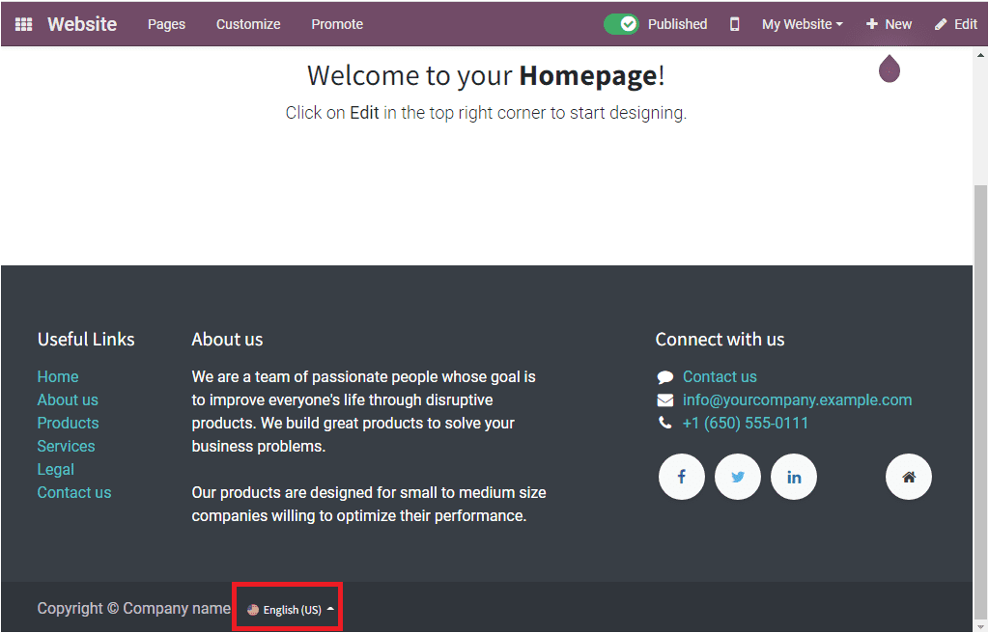Select the Edit pencil icon
The width and height of the screenshot is (989, 633).
pos(955,23)
